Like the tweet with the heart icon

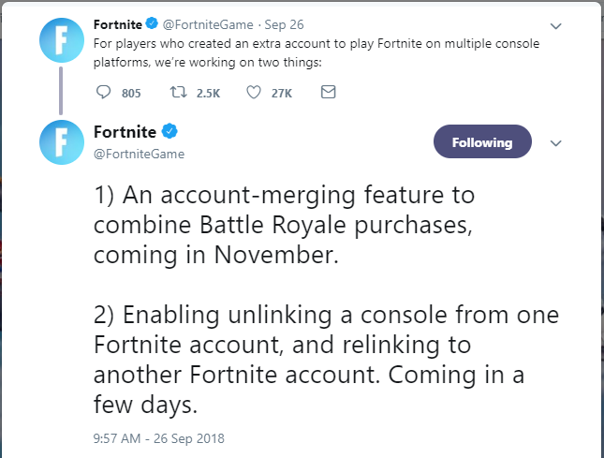pyautogui.click(x=254, y=93)
